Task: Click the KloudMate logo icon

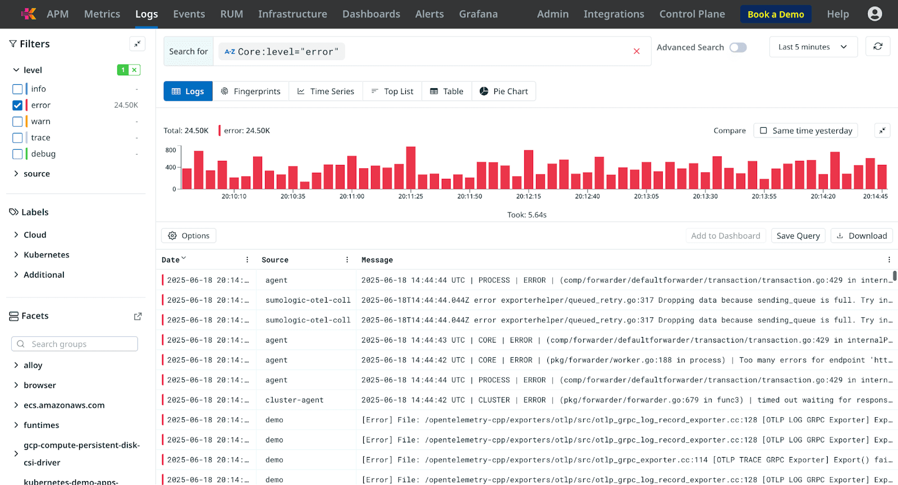Action: 29,14
